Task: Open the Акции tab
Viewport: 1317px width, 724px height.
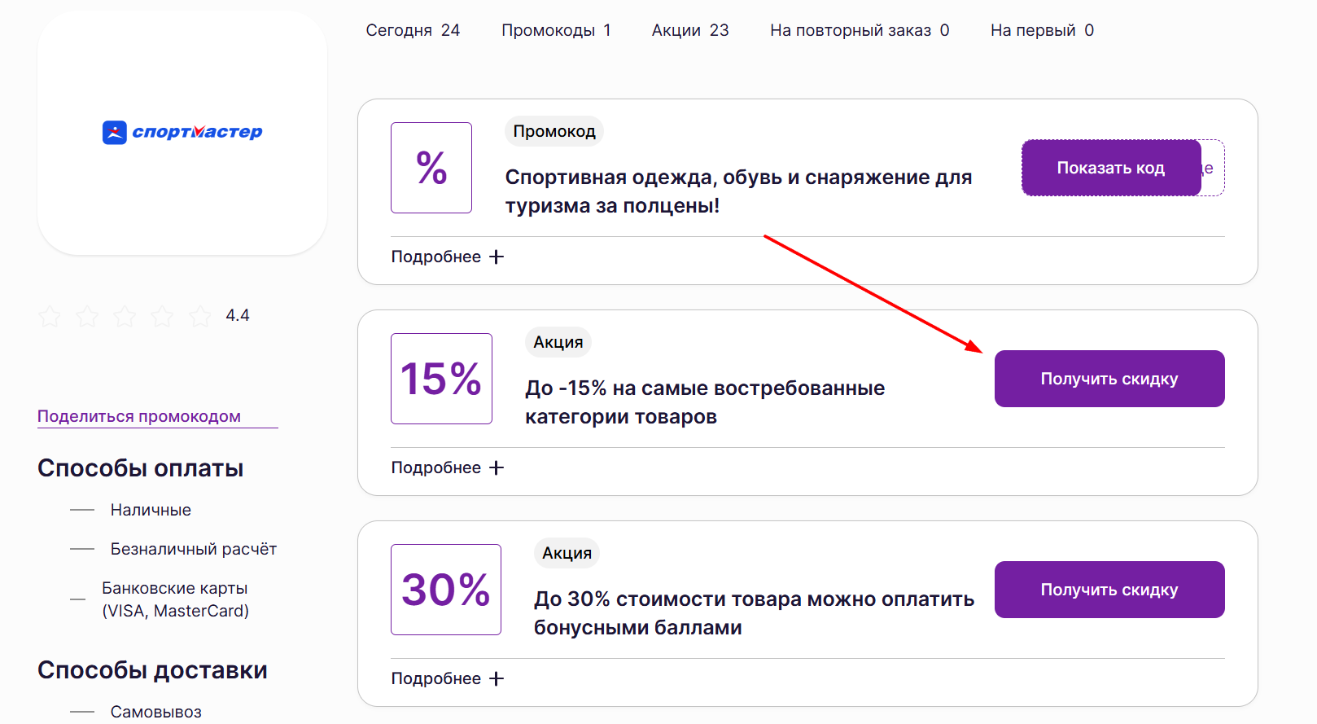Action: click(689, 30)
